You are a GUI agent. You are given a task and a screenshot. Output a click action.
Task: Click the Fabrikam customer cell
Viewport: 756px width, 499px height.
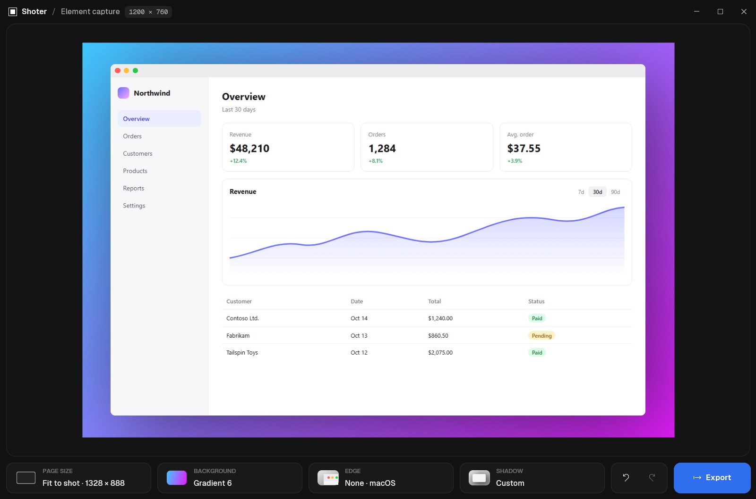pyautogui.click(x=238, y=336)
